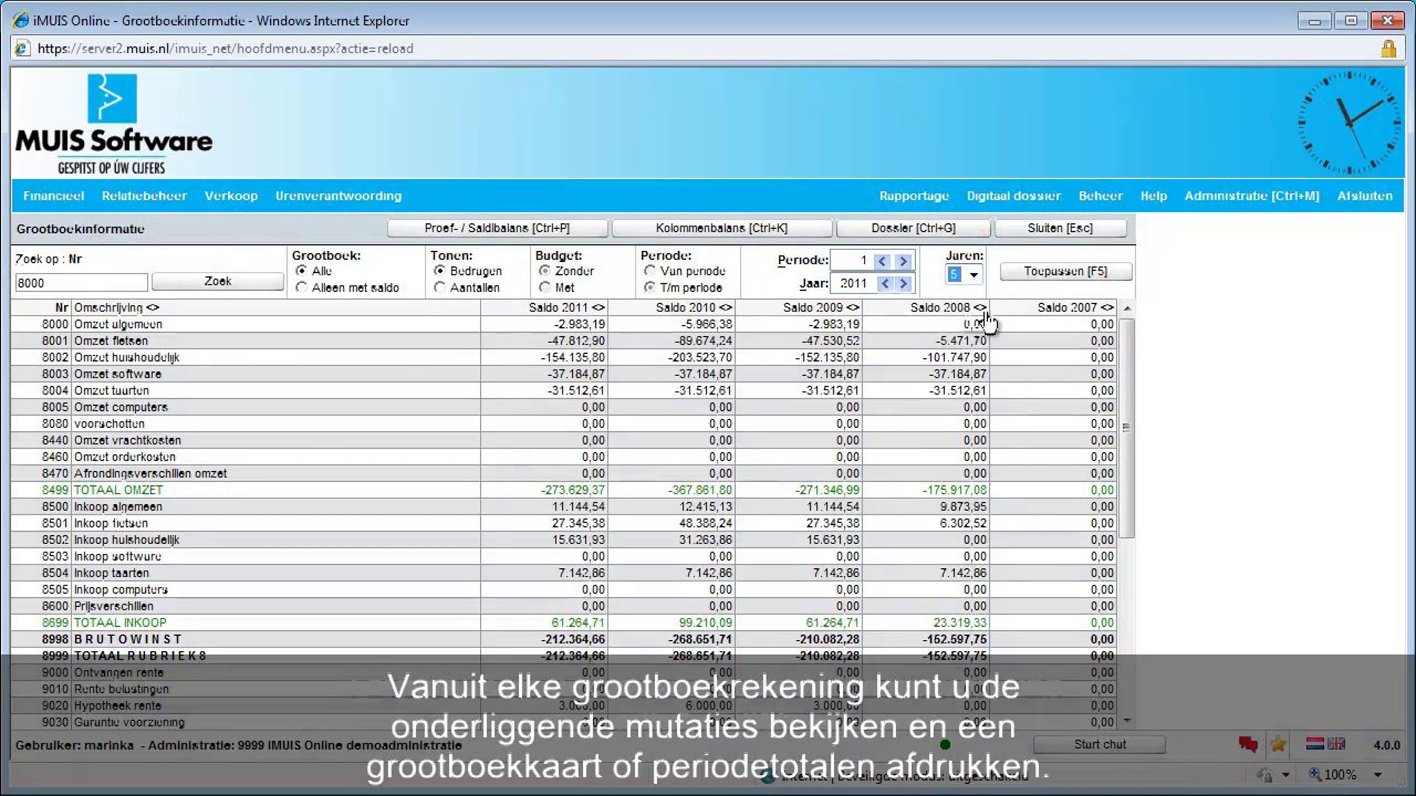The height and width of the screenshot is (796, 1416).
Task: Click the Jaar input field showing 2011
Action: [853, 284]
